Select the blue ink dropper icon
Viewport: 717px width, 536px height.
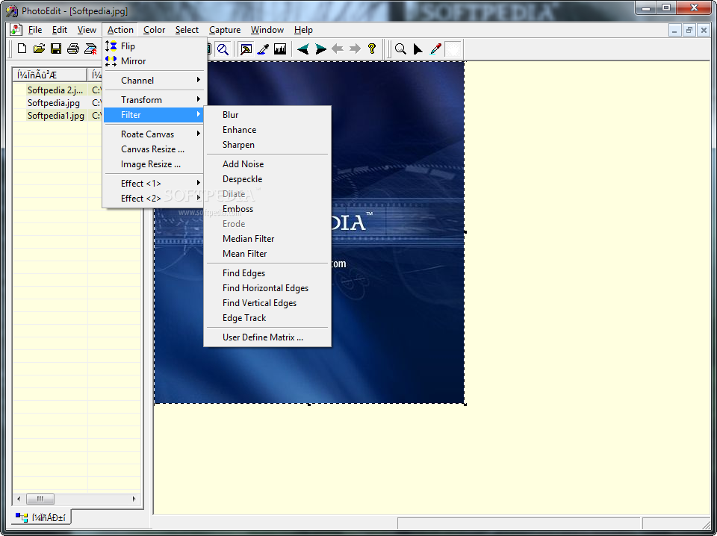(x=263, y=49)
